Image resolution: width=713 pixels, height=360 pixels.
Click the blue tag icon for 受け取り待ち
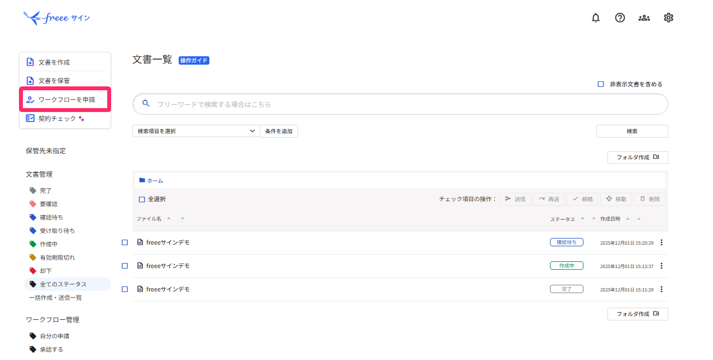coord(33,231)
